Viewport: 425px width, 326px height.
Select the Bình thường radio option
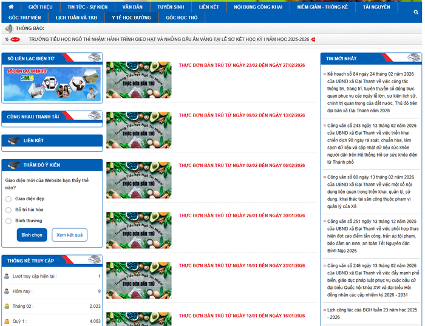click(8, 221)
